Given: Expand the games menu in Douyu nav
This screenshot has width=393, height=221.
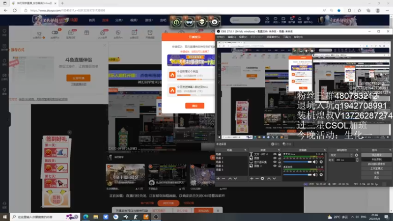Looking at the screenshot, I should click(x=149, y=20).
